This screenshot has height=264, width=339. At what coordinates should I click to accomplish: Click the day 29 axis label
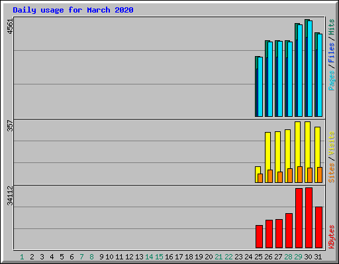[x=298, y=257]
